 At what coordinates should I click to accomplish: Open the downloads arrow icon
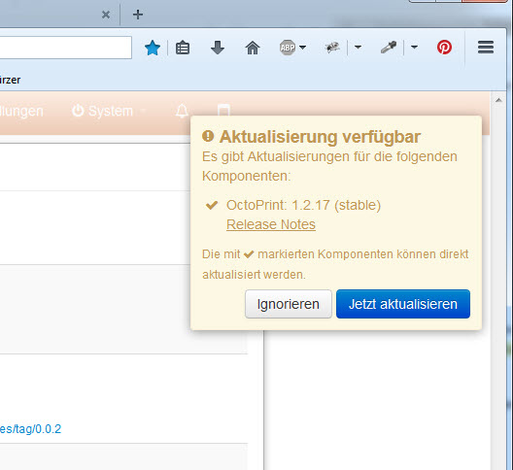pyautogui.click(x=218, y=48)
